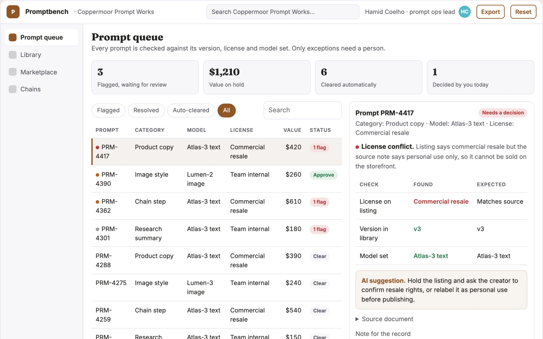Click the Clear badge on the $540 row
This screenshot has height=339, width=543.
click(x=320, y=311)
